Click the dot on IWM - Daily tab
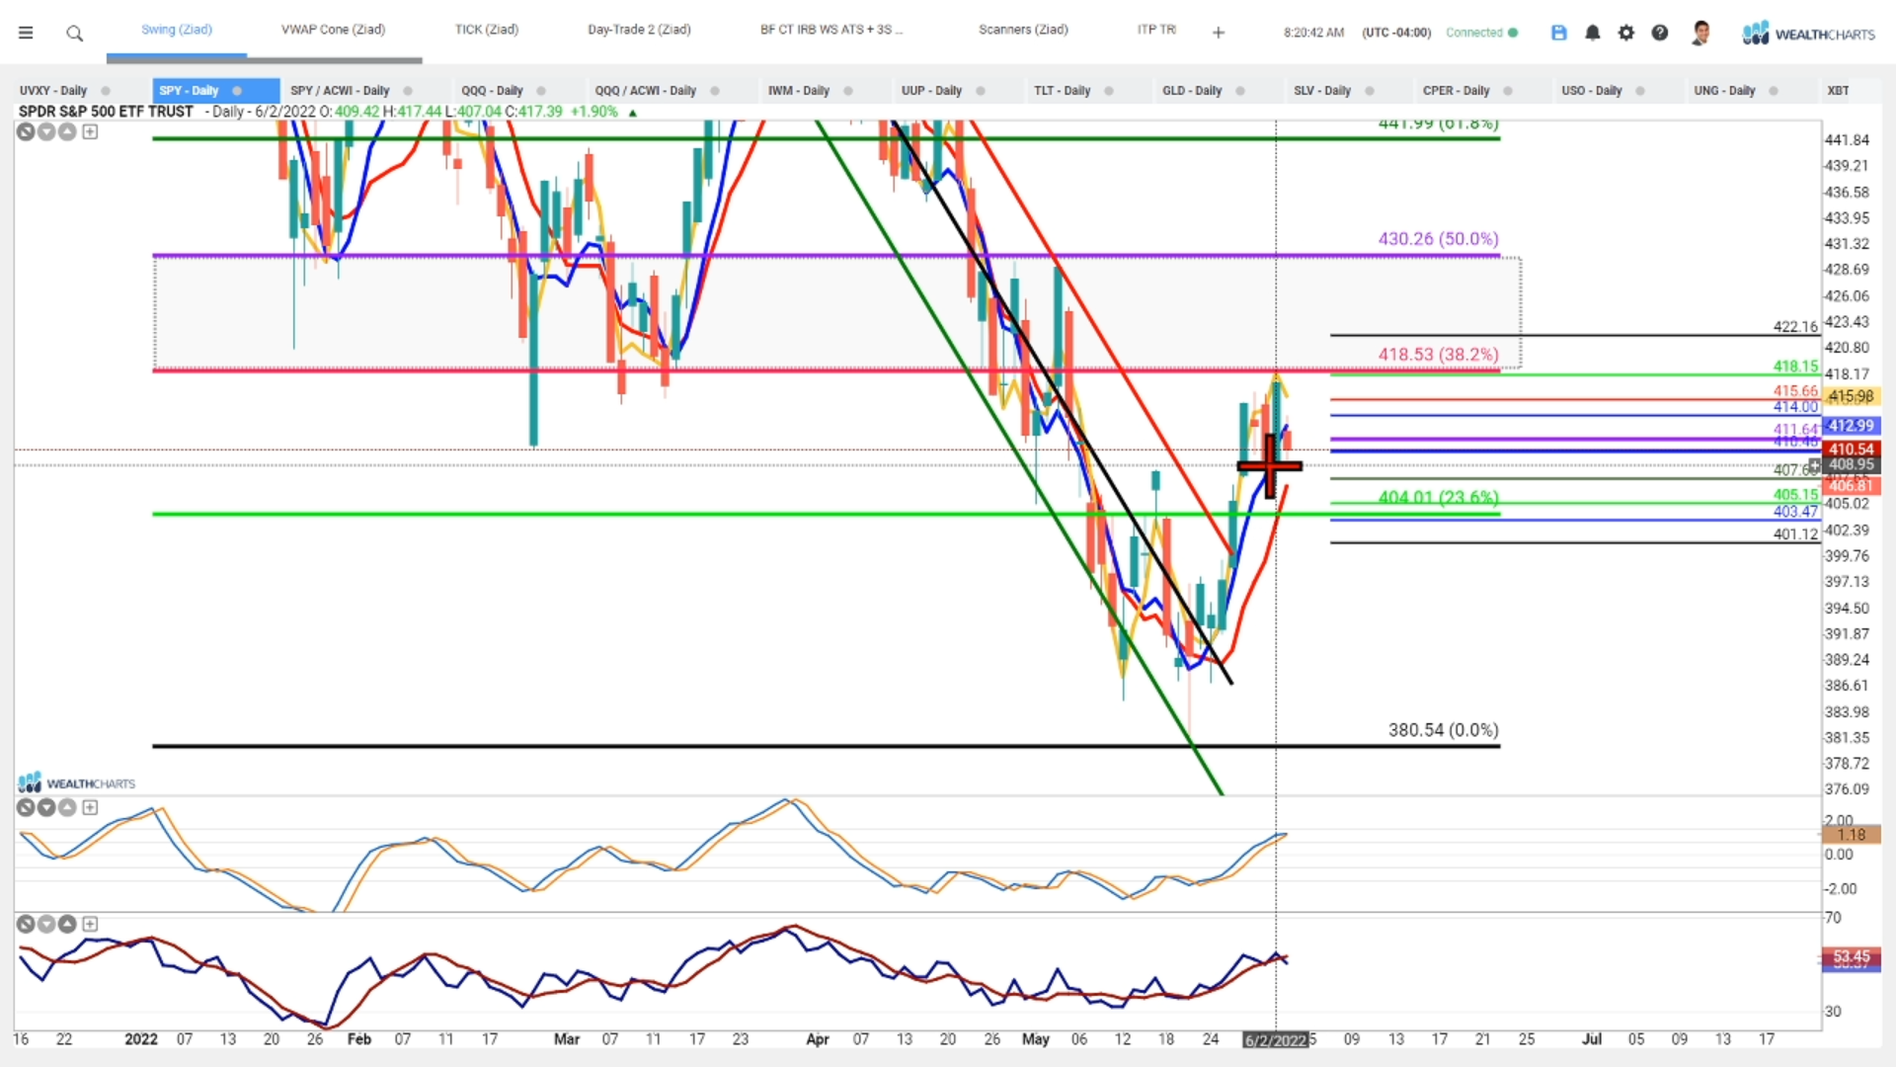The image size is (1896, 1067). click(848, 91)
